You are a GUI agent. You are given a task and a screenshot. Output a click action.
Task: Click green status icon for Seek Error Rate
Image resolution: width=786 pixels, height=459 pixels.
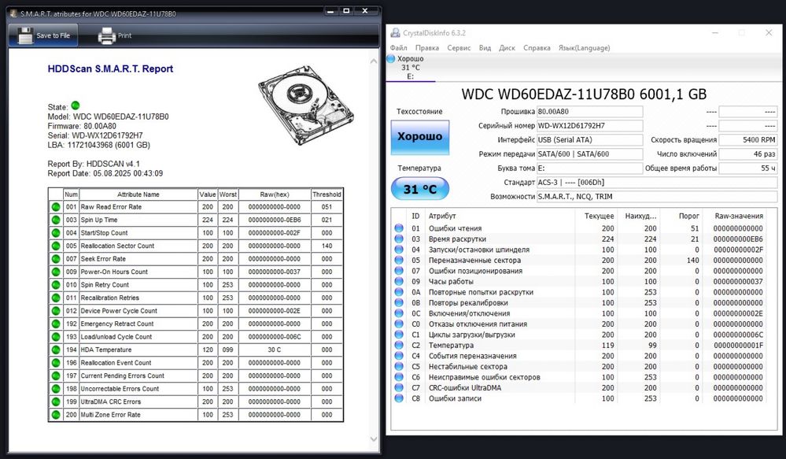tap(56, 259)
